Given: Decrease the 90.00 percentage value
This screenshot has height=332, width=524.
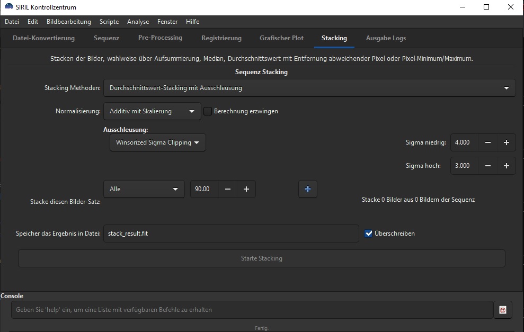Looking at the screenshot, I should point(228,189).
